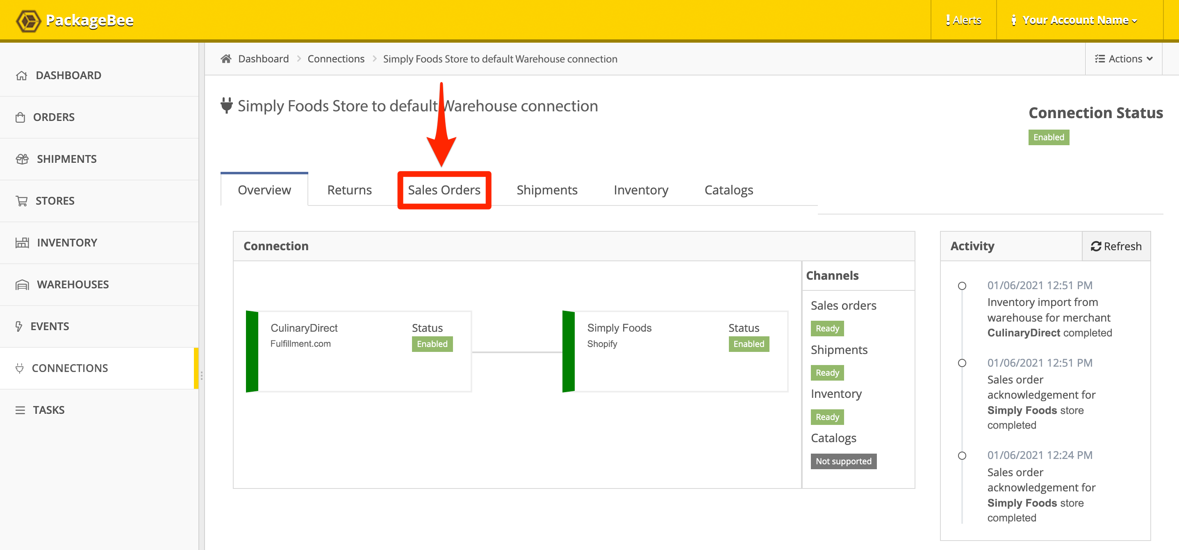Click the Orders bag icon in sidebar
Screen dimensions: 1179x550
[20, 117]
